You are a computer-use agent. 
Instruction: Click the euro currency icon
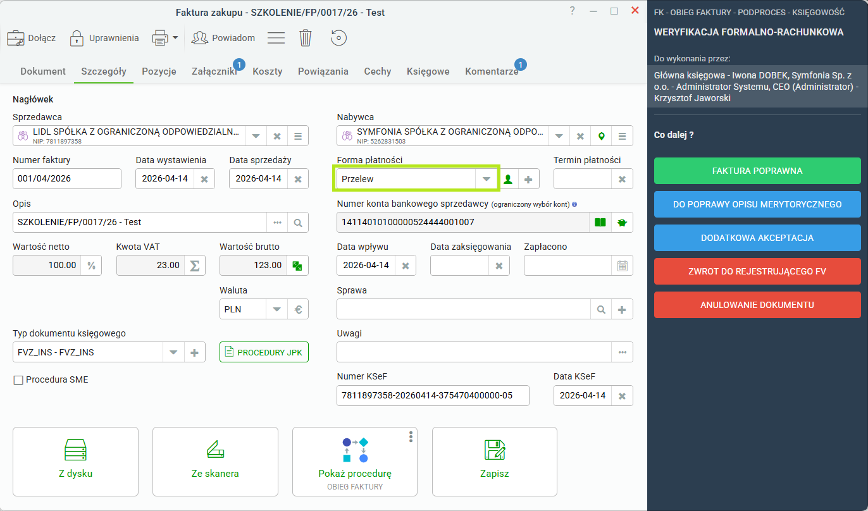point(298,309)
